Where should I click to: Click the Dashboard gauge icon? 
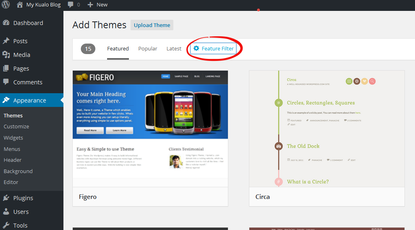pos(6,23)
